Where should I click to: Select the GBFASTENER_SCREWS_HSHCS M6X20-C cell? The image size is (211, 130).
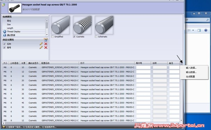point(60,81)
